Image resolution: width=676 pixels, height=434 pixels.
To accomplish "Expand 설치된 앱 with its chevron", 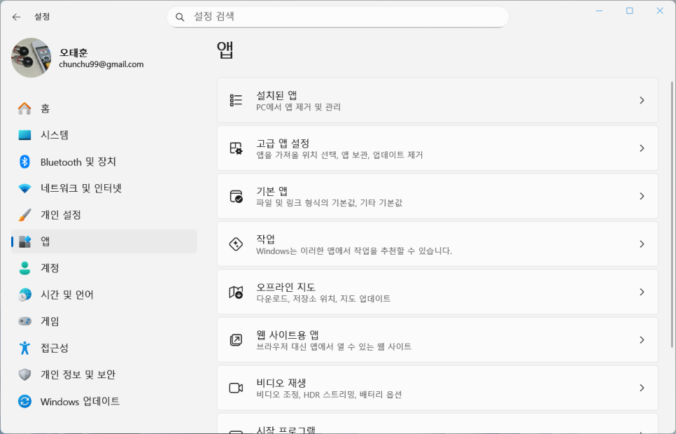I will point(642,101).
